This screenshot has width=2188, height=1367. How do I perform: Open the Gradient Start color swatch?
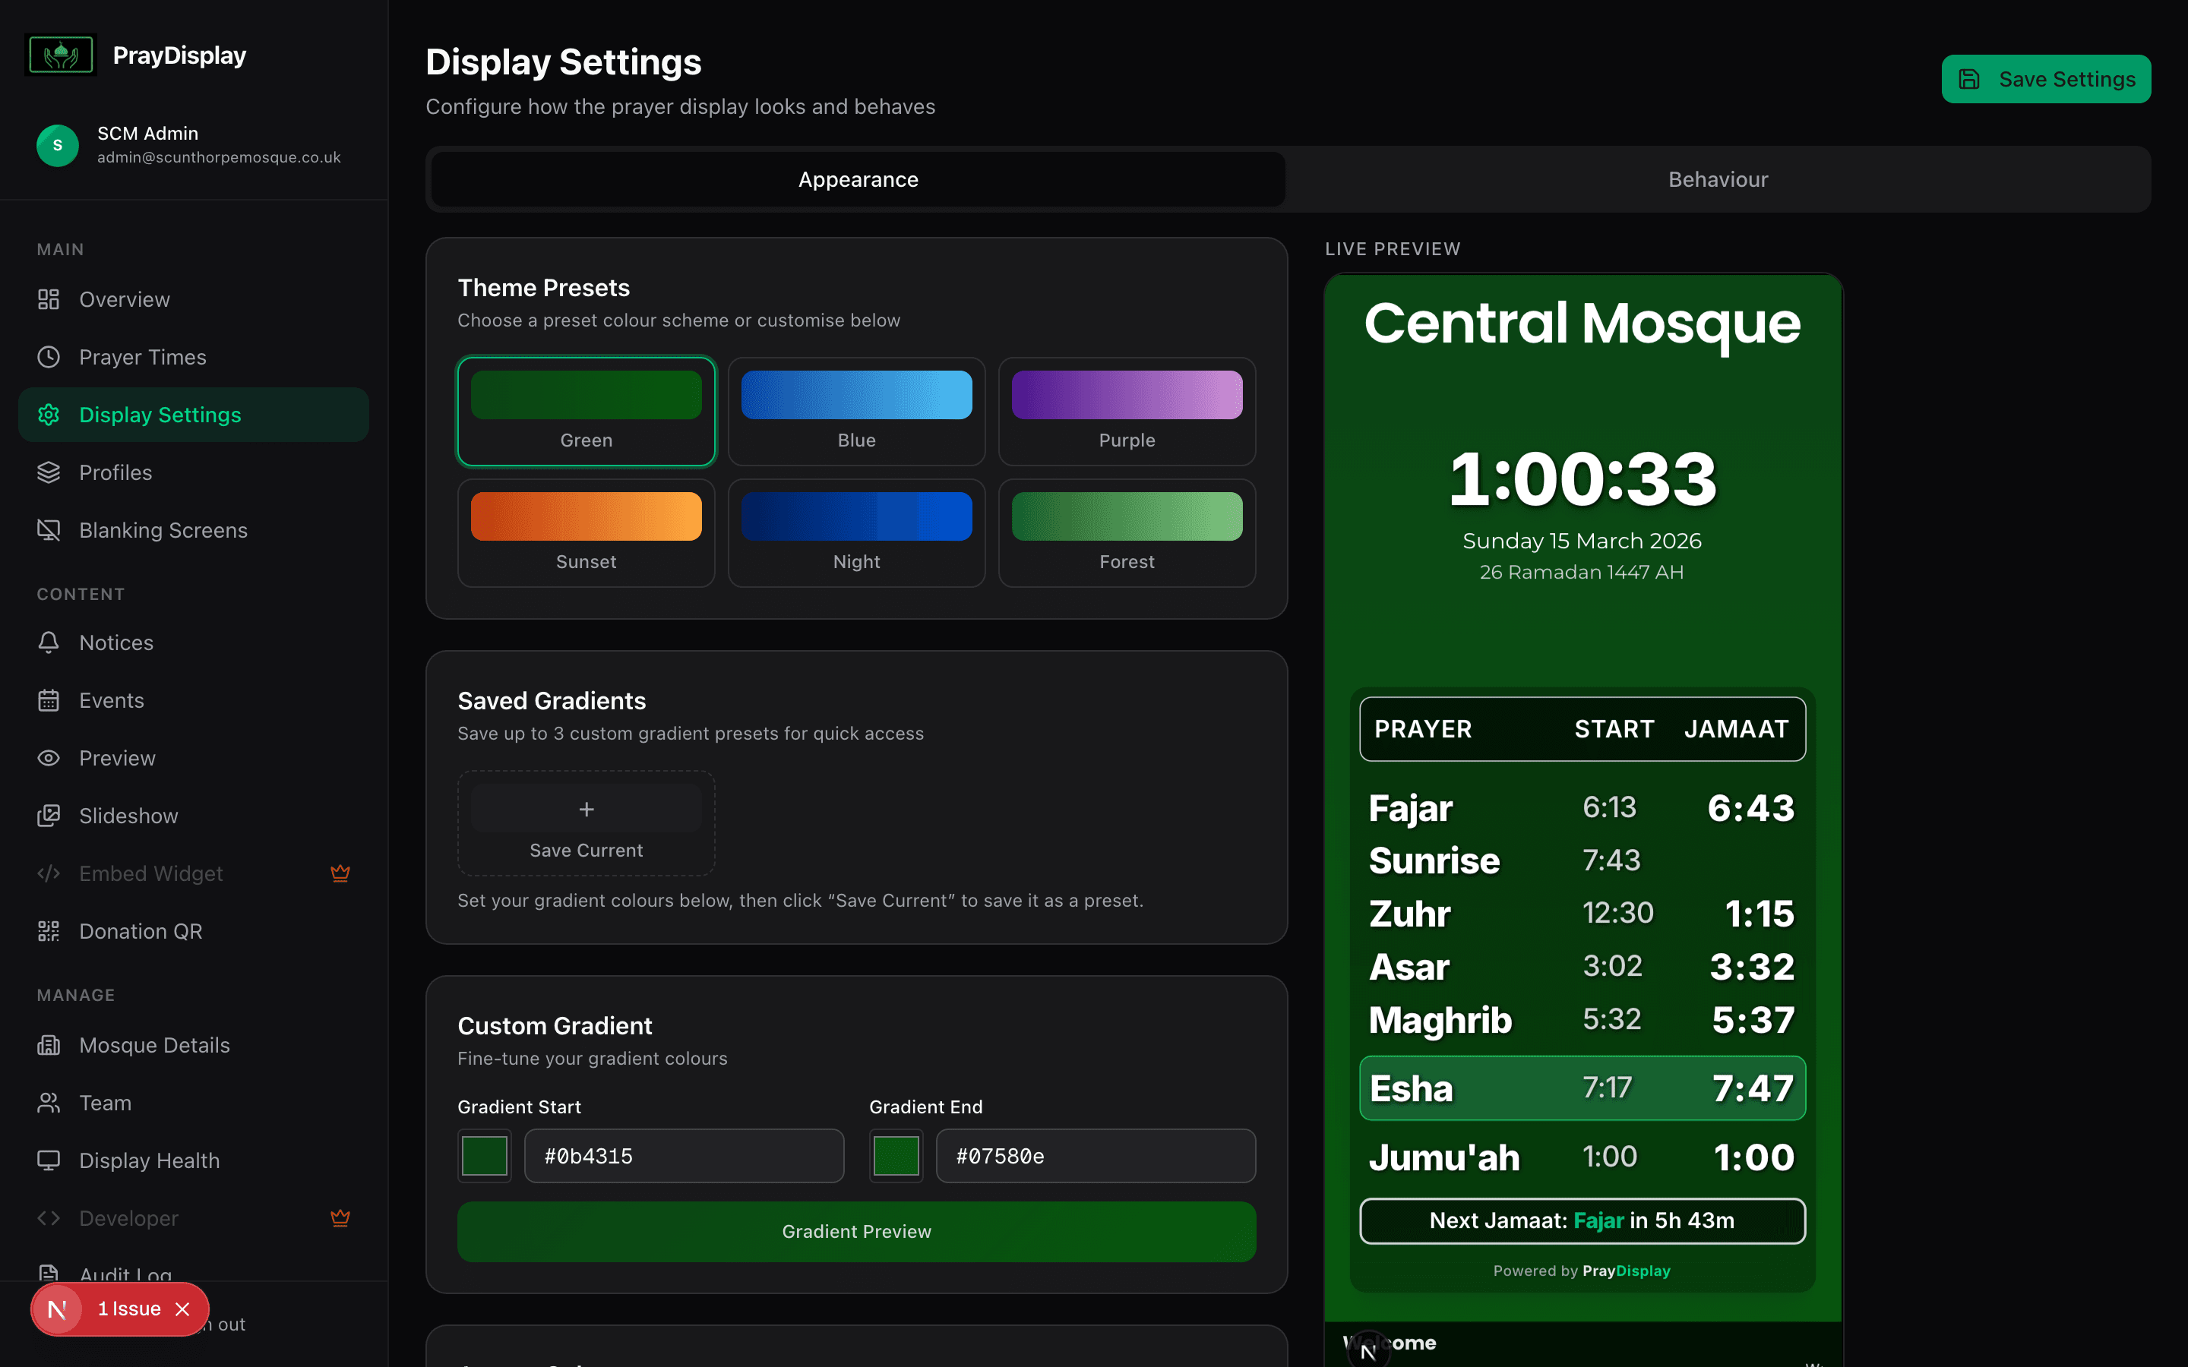pyautogui.click(x=484, y=1155)
